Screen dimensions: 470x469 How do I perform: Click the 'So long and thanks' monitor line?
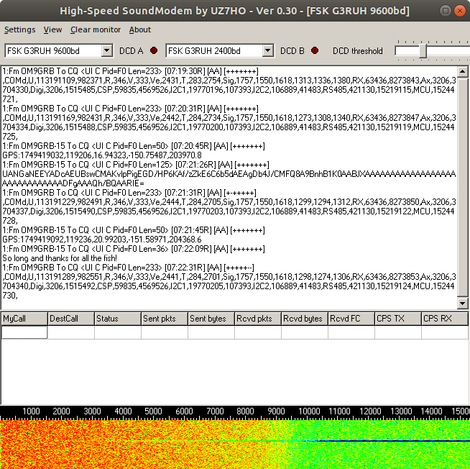[60, 258]
